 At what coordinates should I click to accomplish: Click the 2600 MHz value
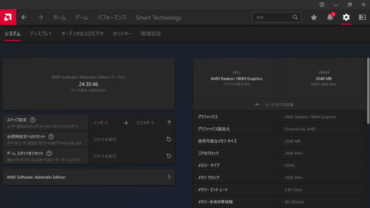coord(294,153)
